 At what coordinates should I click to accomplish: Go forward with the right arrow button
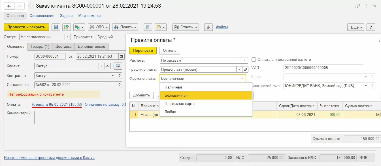point(19,6)
